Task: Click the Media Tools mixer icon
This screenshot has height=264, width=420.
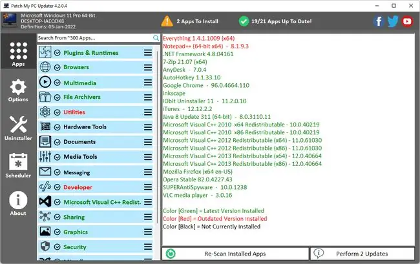Action: 45,156
